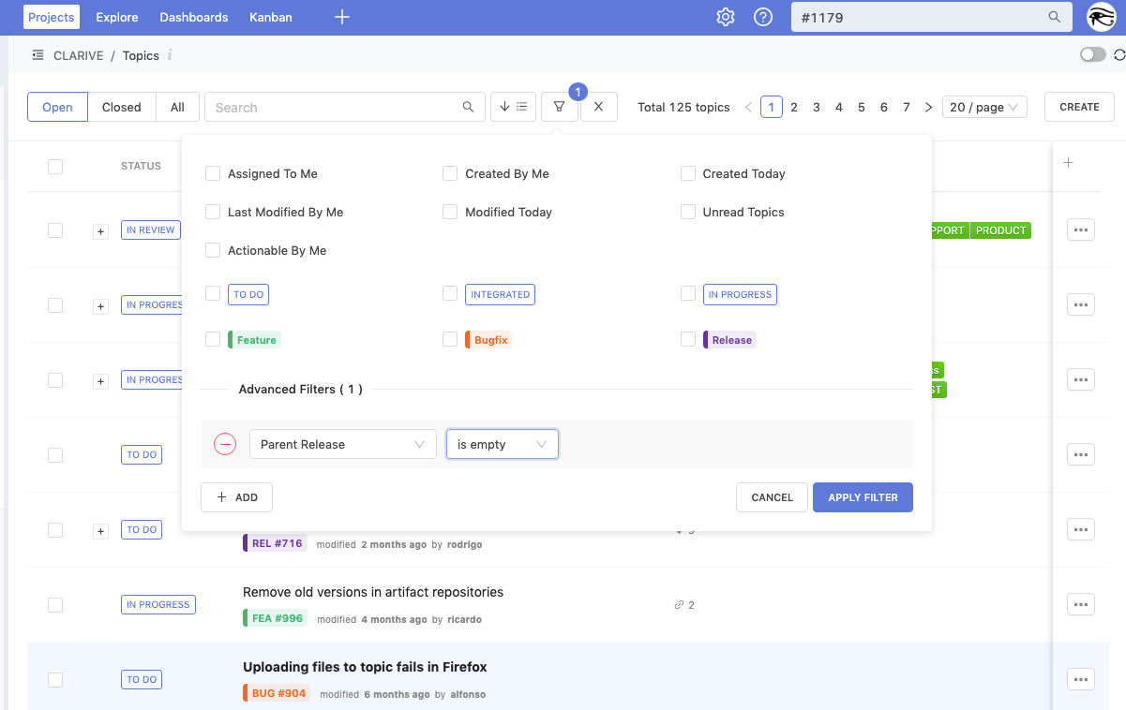Click the plus icon beside Kanban

pos(342,17)
